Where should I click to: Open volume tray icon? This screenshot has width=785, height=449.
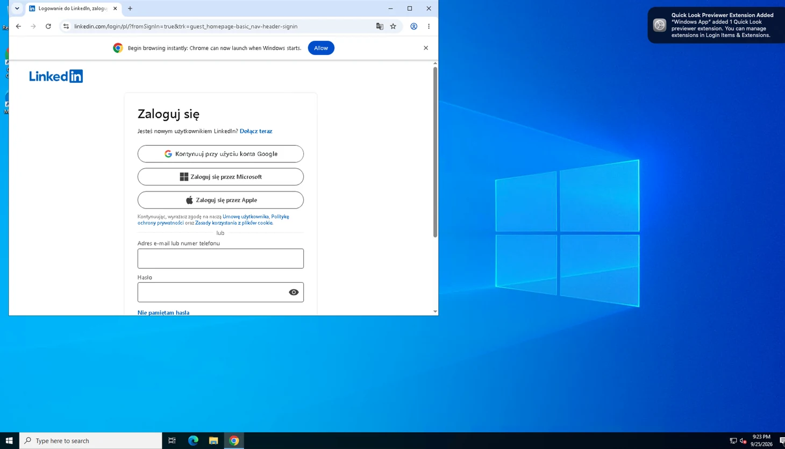[743, 441]
